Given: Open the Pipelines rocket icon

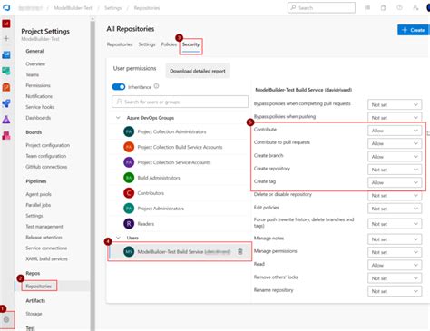Looking at the screenshot, I should 6,103.
